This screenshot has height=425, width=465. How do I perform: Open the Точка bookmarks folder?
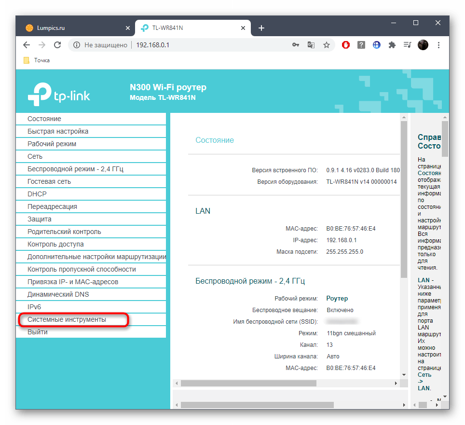[37, 60]
